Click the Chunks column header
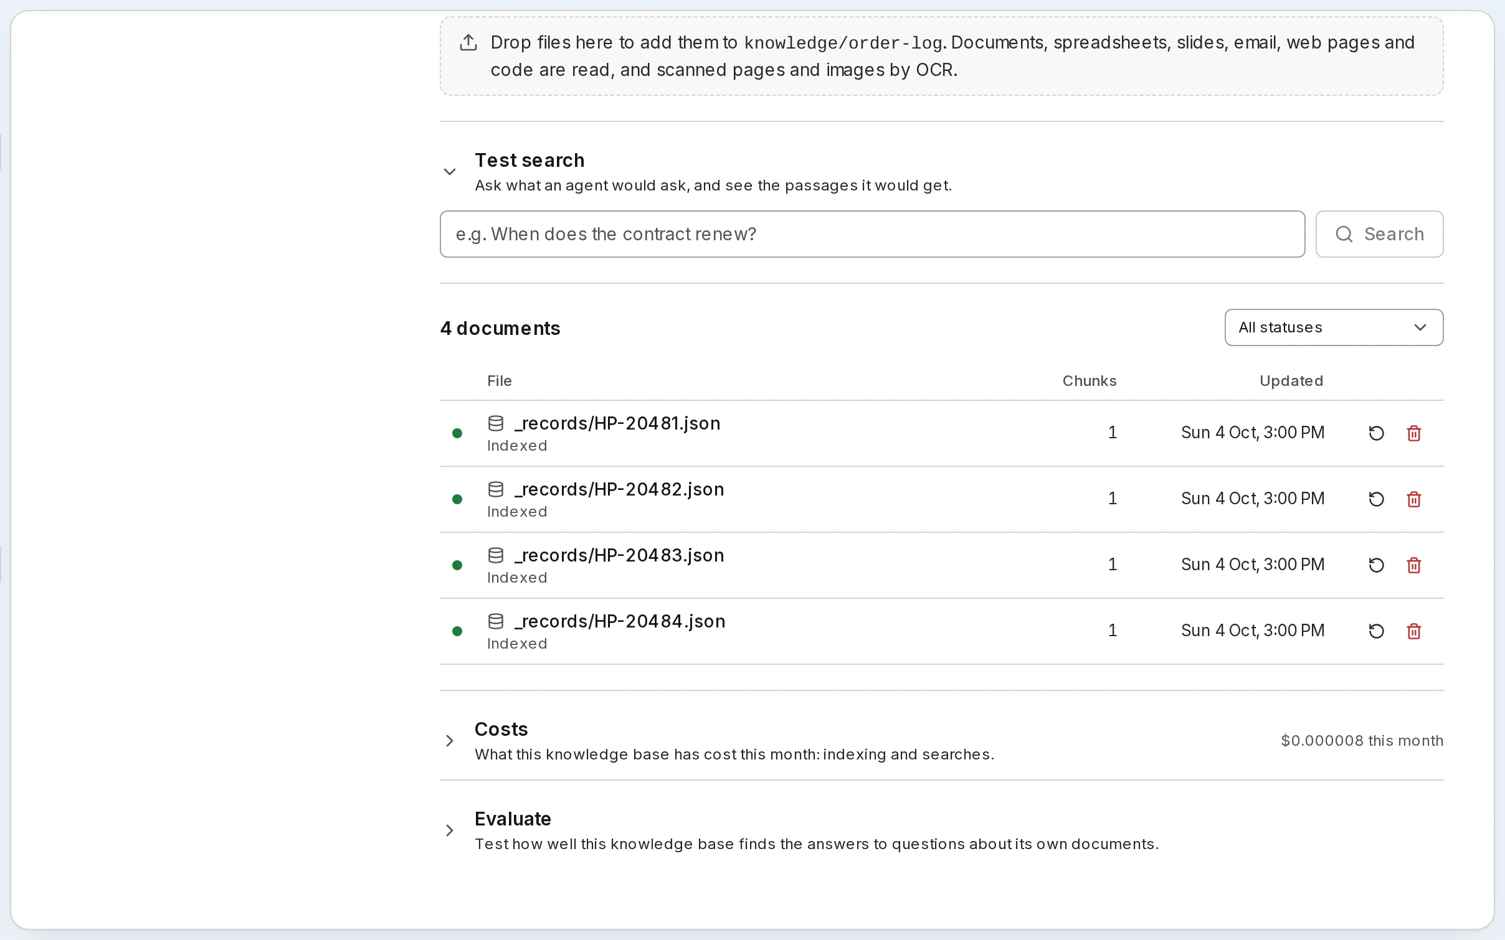1505x940 pixels. [1090, 381]
